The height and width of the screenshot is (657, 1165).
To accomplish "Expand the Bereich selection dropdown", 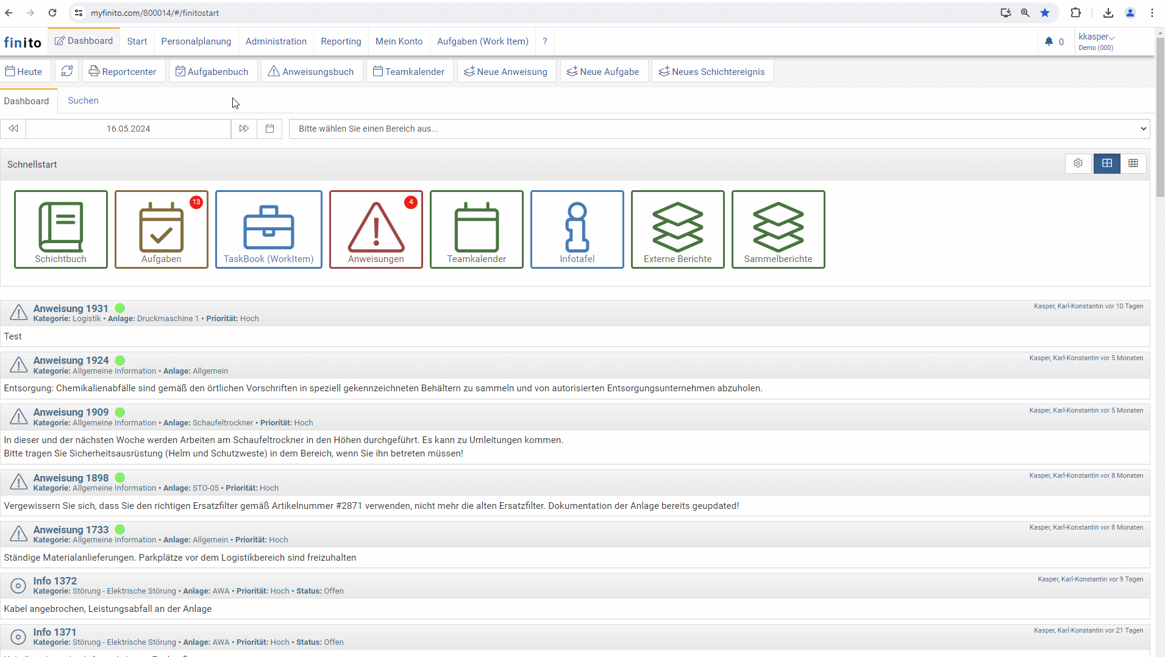I will tap(719, 129).
